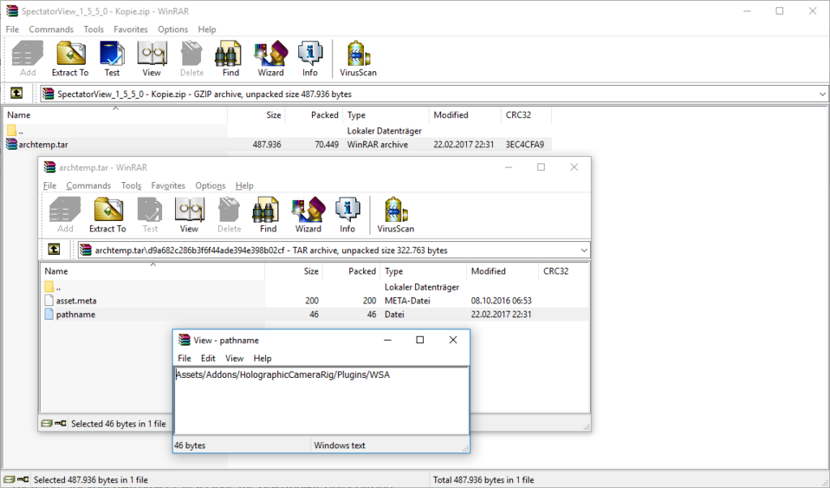Expand the SpectatorView archive path dropdown

tap(821, 94)
